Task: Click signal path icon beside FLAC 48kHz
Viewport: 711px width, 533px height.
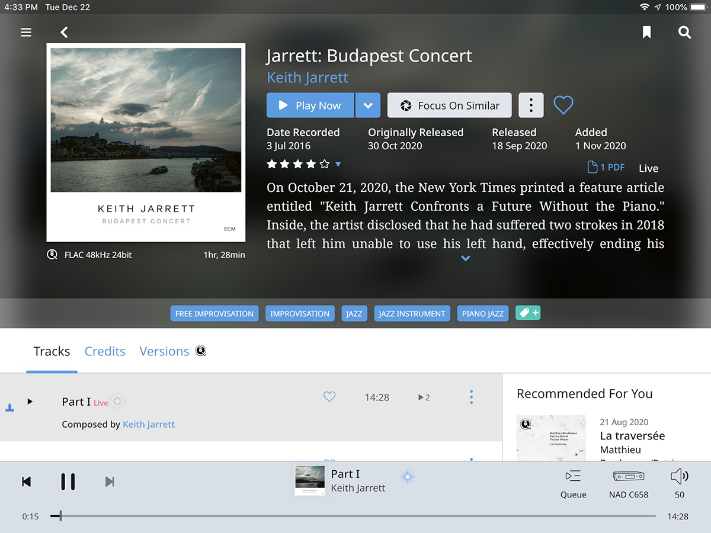Action: click(52, 255)
